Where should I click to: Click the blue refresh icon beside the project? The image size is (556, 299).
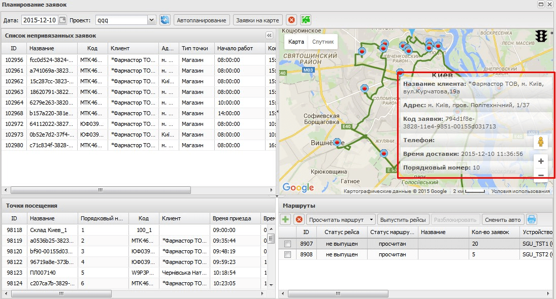point(165,20)
